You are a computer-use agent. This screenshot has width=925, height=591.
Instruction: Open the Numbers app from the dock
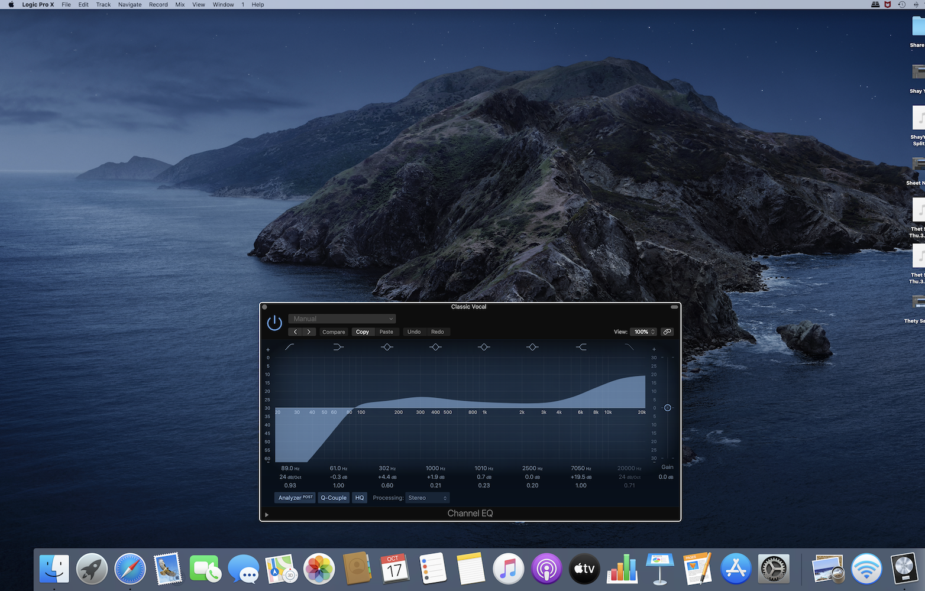(622, 569)
